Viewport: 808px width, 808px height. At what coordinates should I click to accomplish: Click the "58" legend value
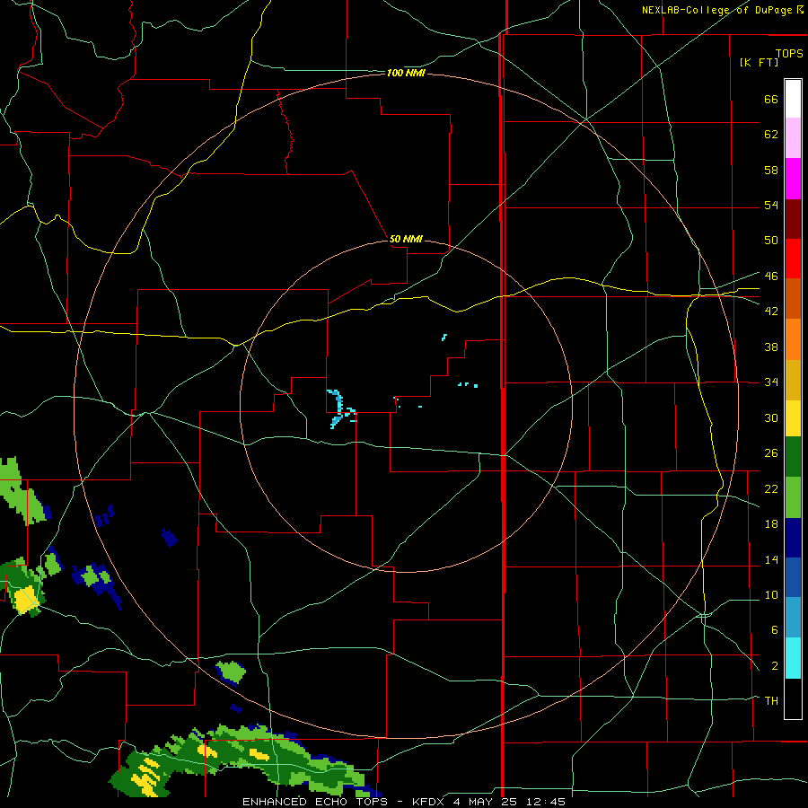[771, 170]
